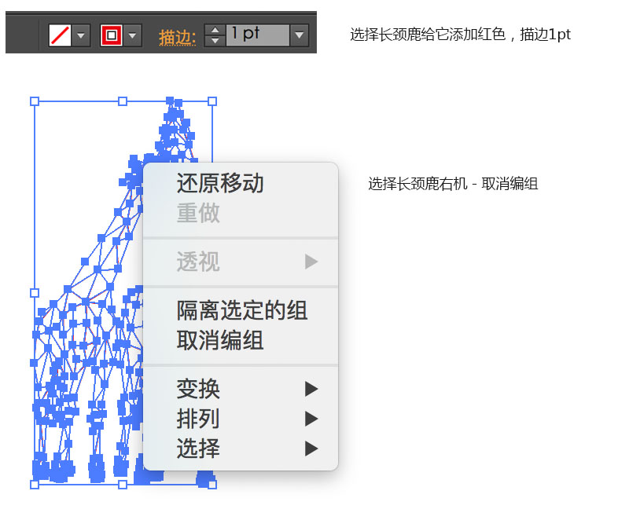Image resolution: width=629 pixels, height=509 pixels.
Task: Open the stroke weight dropdown list
Action: pos(300,35)
